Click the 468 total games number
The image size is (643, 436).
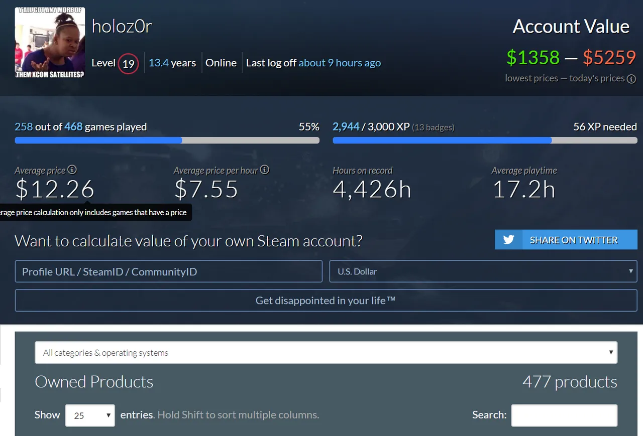tap(73, 126)
